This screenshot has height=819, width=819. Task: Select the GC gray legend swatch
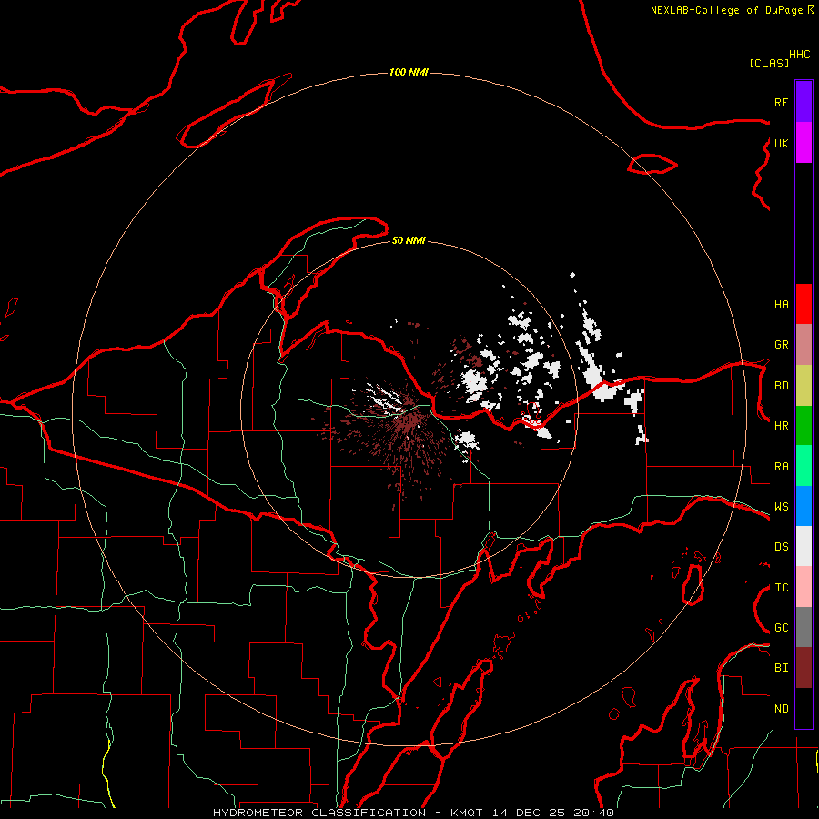804,627
